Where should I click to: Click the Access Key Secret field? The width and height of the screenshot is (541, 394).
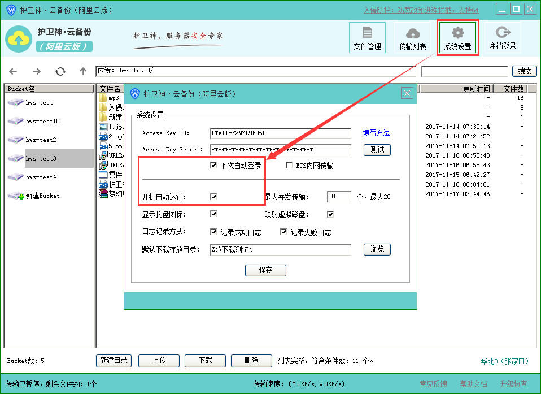[x=281, y=150]
